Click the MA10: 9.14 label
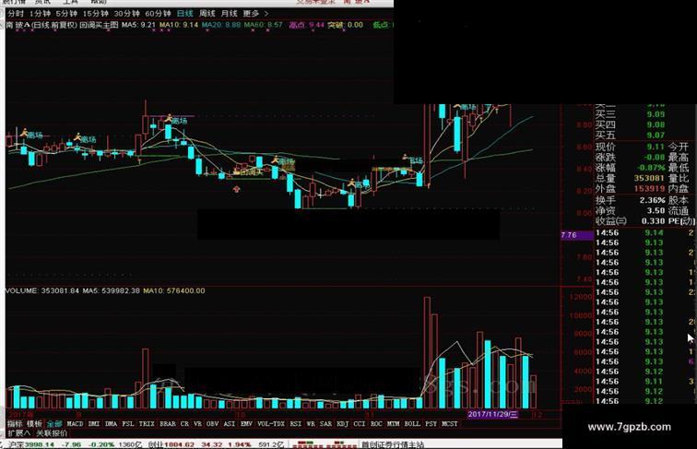Viewport: 697px width, 449px height. pos(179,25)
